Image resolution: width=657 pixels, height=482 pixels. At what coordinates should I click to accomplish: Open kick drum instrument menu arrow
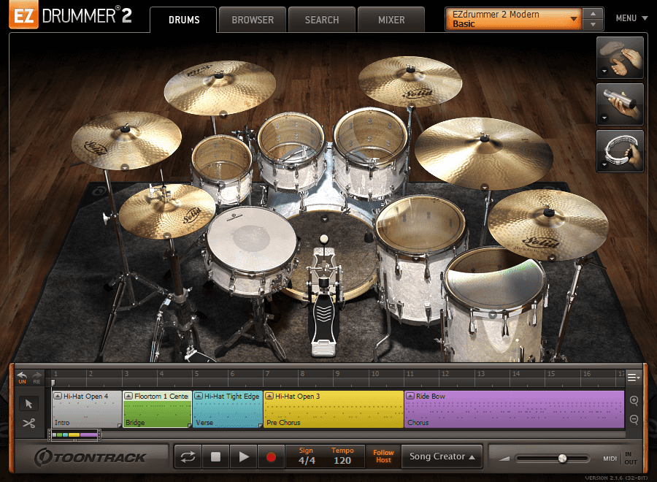324,219
